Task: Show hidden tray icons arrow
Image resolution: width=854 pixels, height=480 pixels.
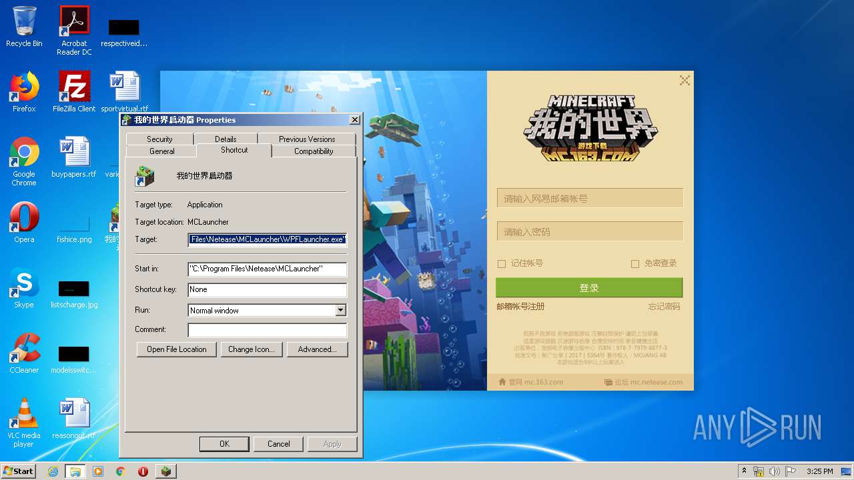Action: tap(745, 471)
